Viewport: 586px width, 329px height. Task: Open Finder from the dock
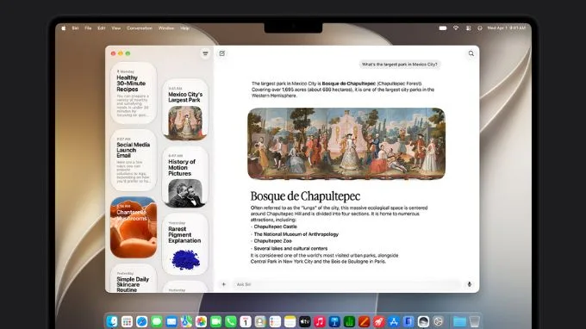(x=112, y=321)
